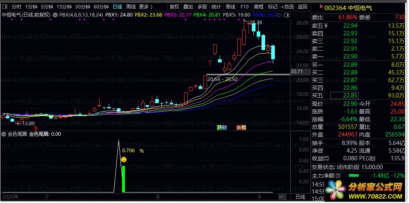Open the 主力净额 list icon
Viewport: 409px width, 203px height.
click(338, 176)
